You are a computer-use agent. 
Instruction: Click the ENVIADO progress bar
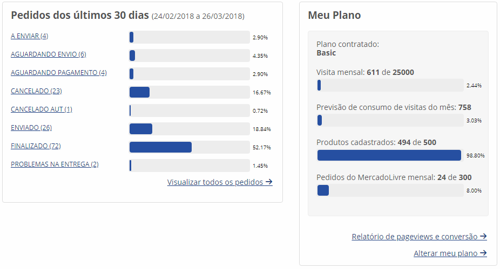[x=189, y=129]
